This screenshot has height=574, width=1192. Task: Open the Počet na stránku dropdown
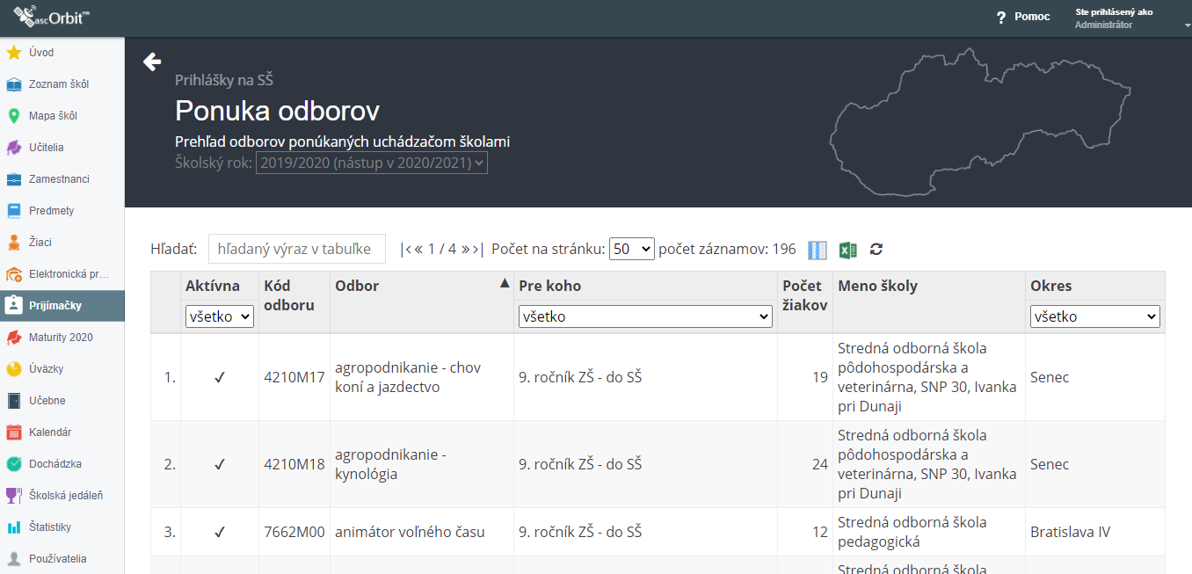click(632, 249)
